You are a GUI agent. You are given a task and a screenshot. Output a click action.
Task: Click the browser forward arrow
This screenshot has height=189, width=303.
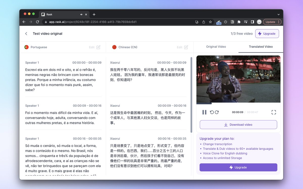coord(31,22)
